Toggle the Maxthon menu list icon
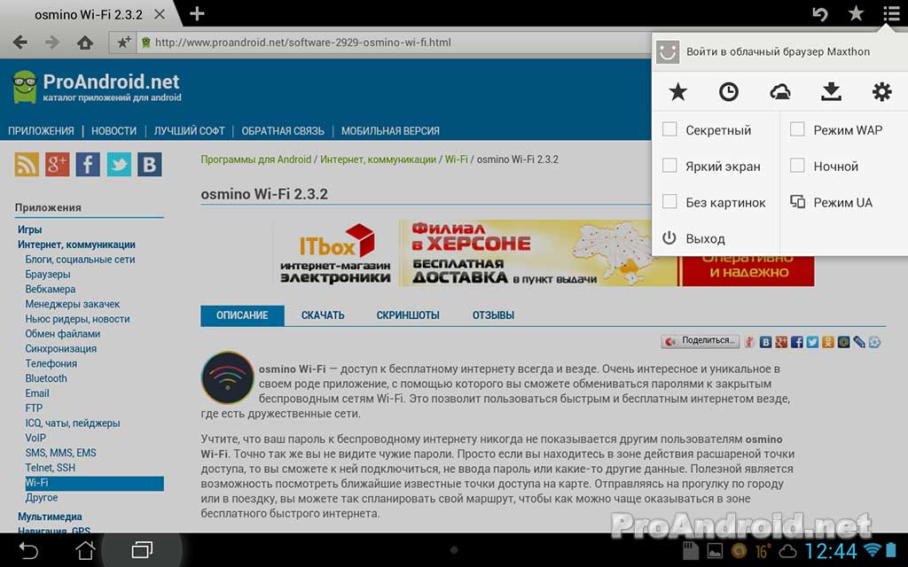 tap(892, 13)
